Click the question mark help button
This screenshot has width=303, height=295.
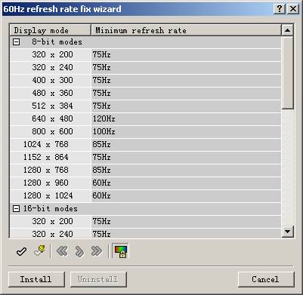point(280,9)
